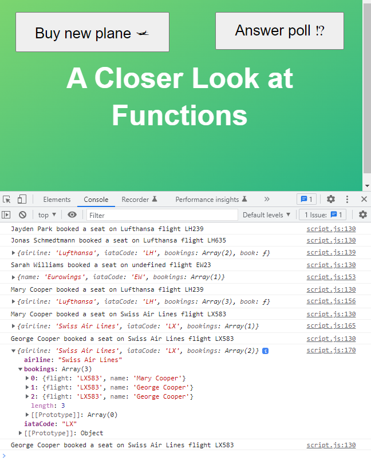371x469 pixels.
Task: Toggle the device toolbar icon
Action: (x=22, y=199)
